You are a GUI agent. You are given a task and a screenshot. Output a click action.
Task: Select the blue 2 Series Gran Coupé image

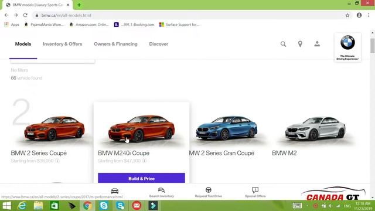tap(227, 128)
